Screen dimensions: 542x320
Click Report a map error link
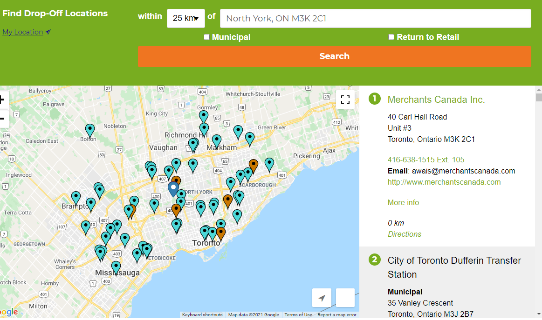tap(337, 315)
